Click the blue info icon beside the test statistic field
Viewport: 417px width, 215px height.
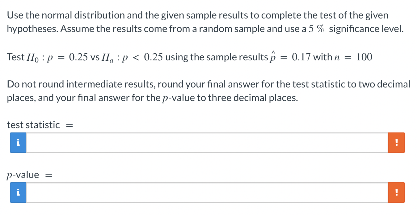click(18, 142)
